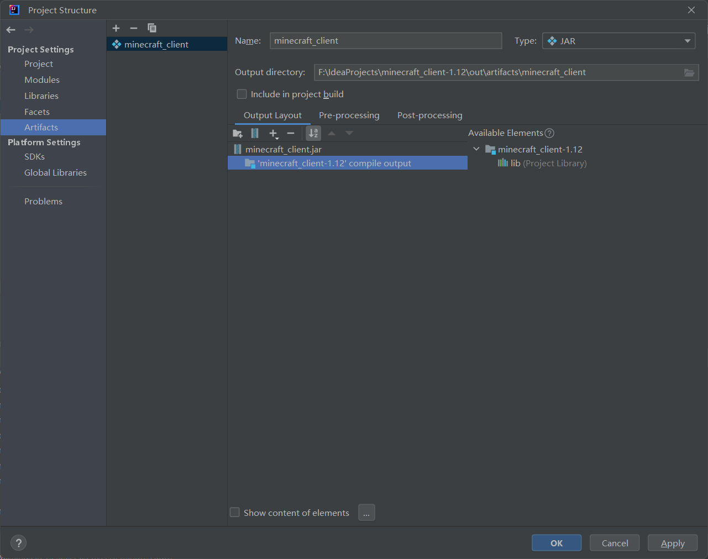This screenshot has height=559, width=708.
Task: Collapse the minecraft_client-1.12 available elements node
Action: coord(476,149)
